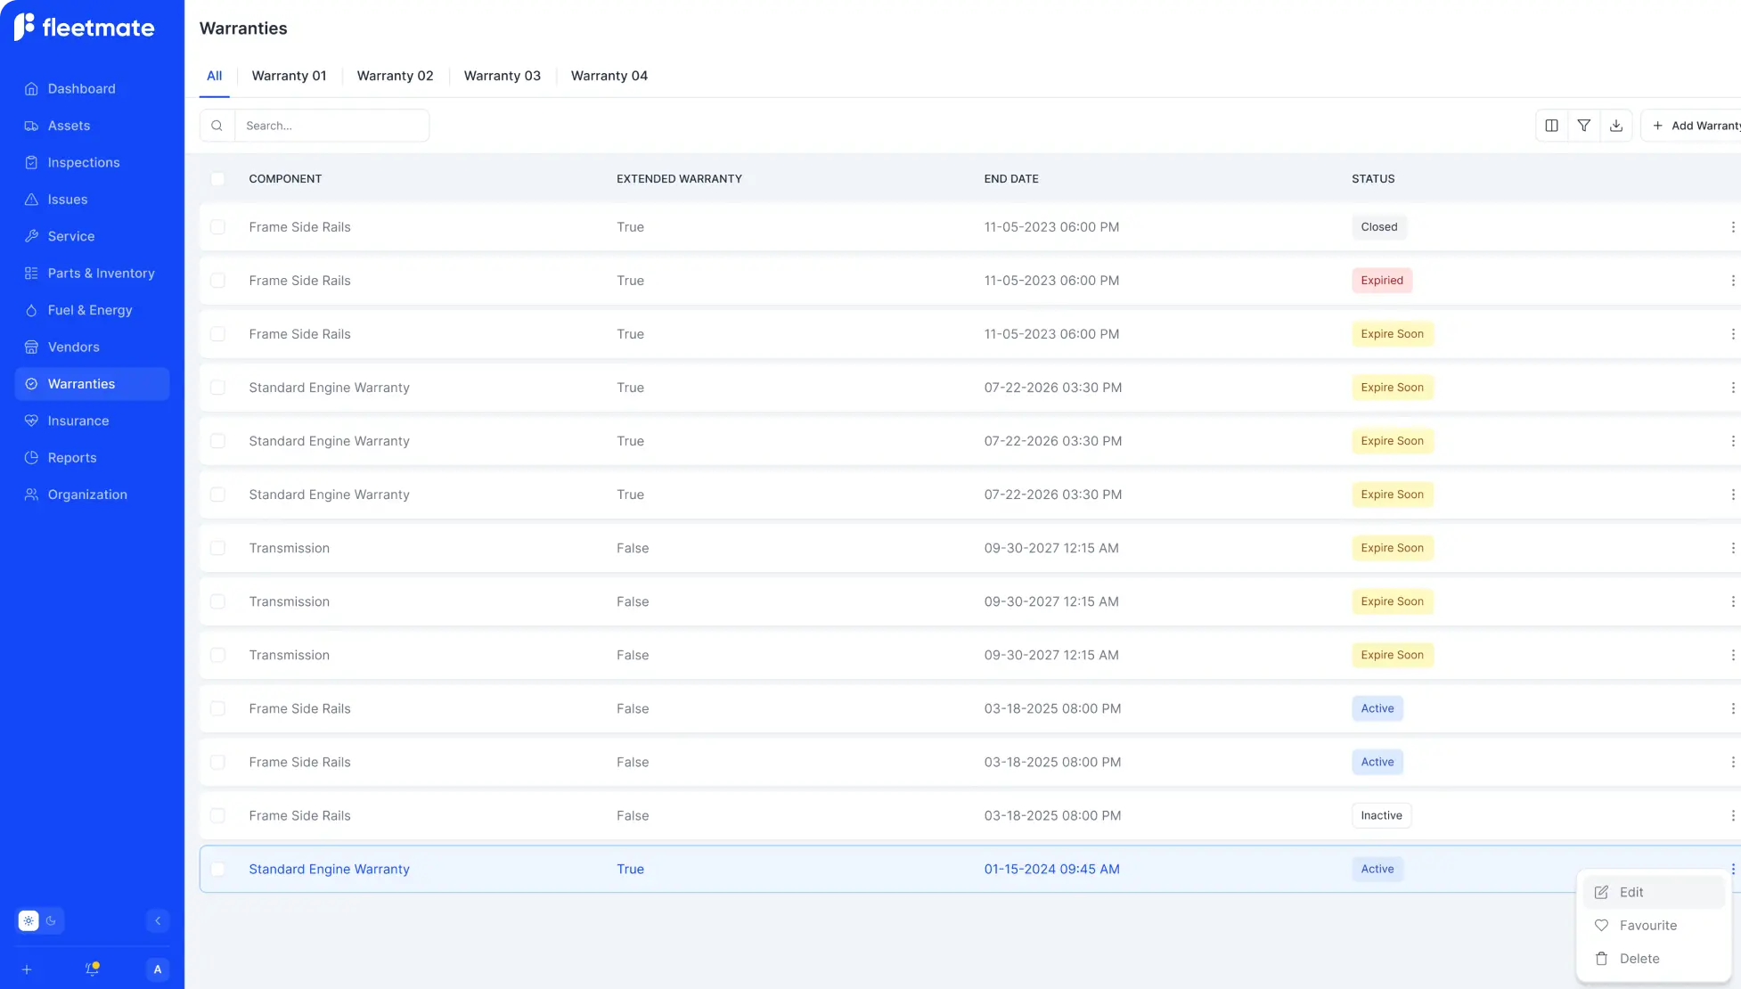Select checkbox for the Inactive status row
The height and width of the screenshot is (989, 1741).
click(217, 815)
